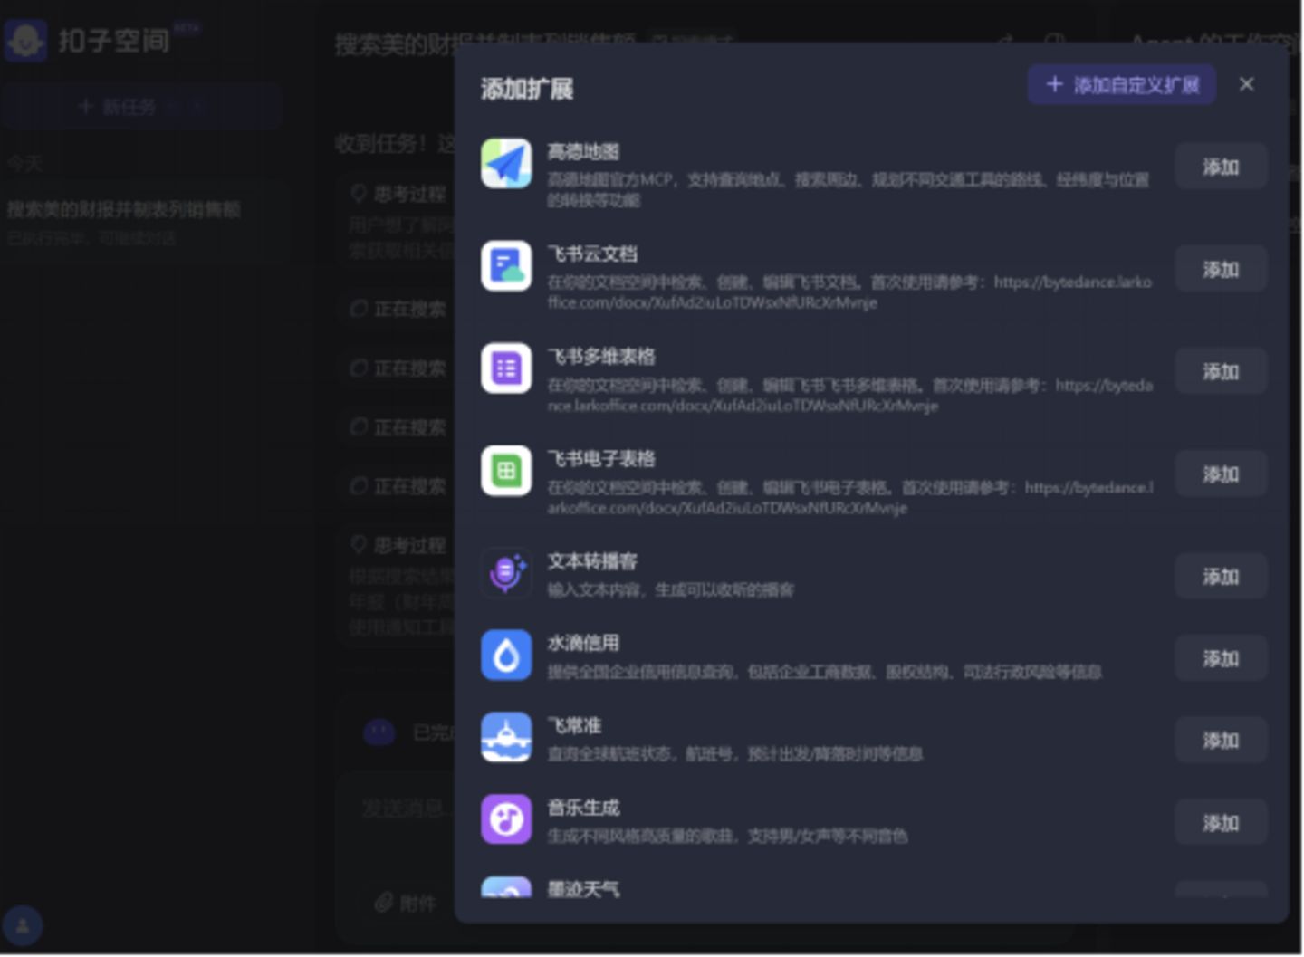Click the 飞书电子表格 green icon
This screenshot has height=957, width=1304.
point(506,471)
